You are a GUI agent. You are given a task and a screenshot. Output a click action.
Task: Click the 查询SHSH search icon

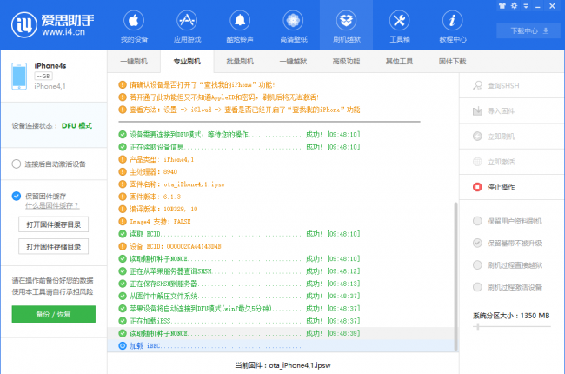click(x=477, y=85)
